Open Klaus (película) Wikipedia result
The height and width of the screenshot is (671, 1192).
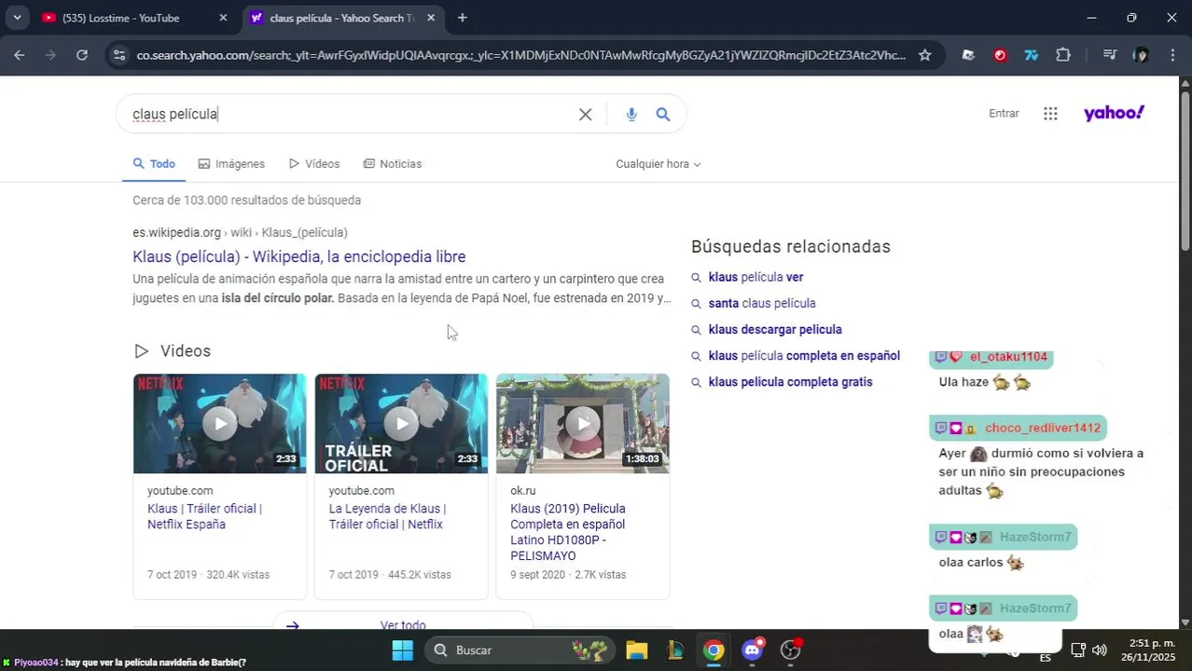pos(298,256)
